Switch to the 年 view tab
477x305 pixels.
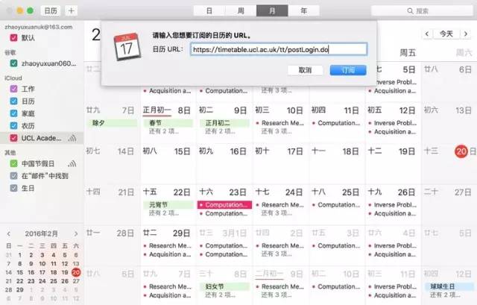click(303, 11)
